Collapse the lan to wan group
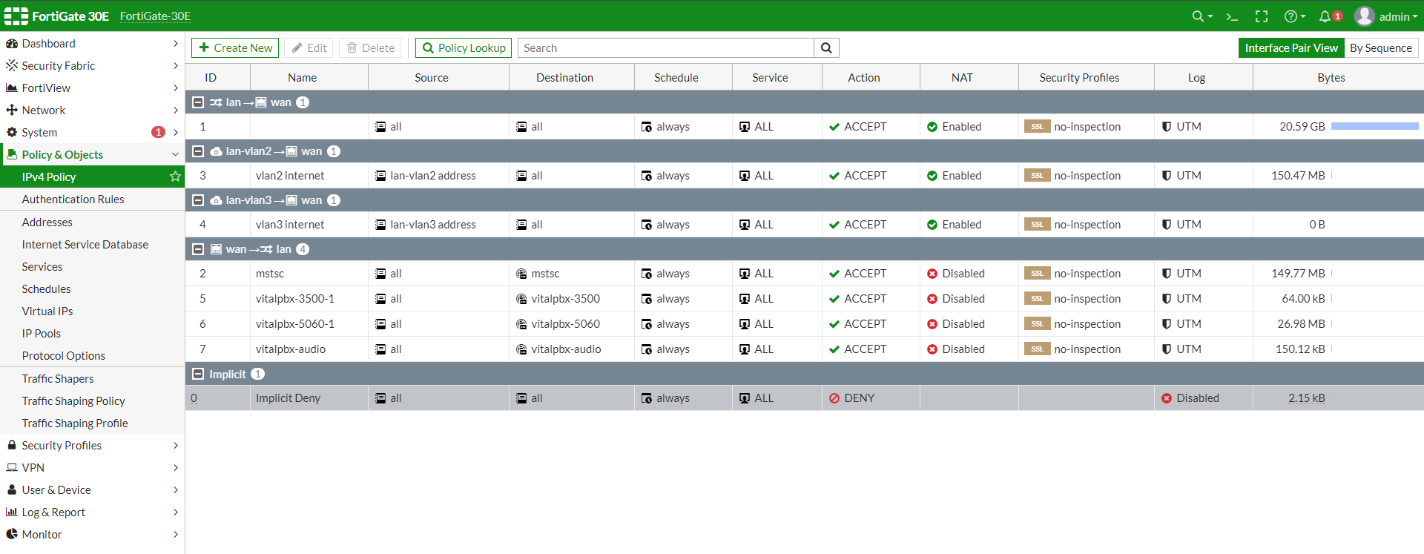1424x554 pixels. tap(198, 102)
